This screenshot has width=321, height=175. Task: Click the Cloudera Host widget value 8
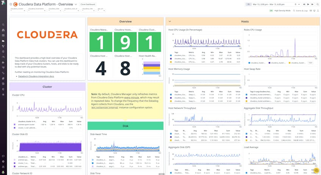click(x=125, y=68)
